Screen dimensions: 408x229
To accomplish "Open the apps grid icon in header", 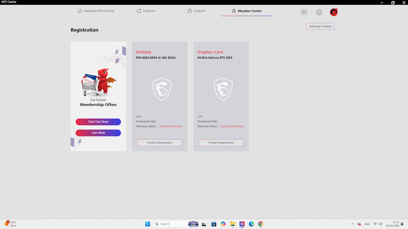I will [x=304, y=12].
